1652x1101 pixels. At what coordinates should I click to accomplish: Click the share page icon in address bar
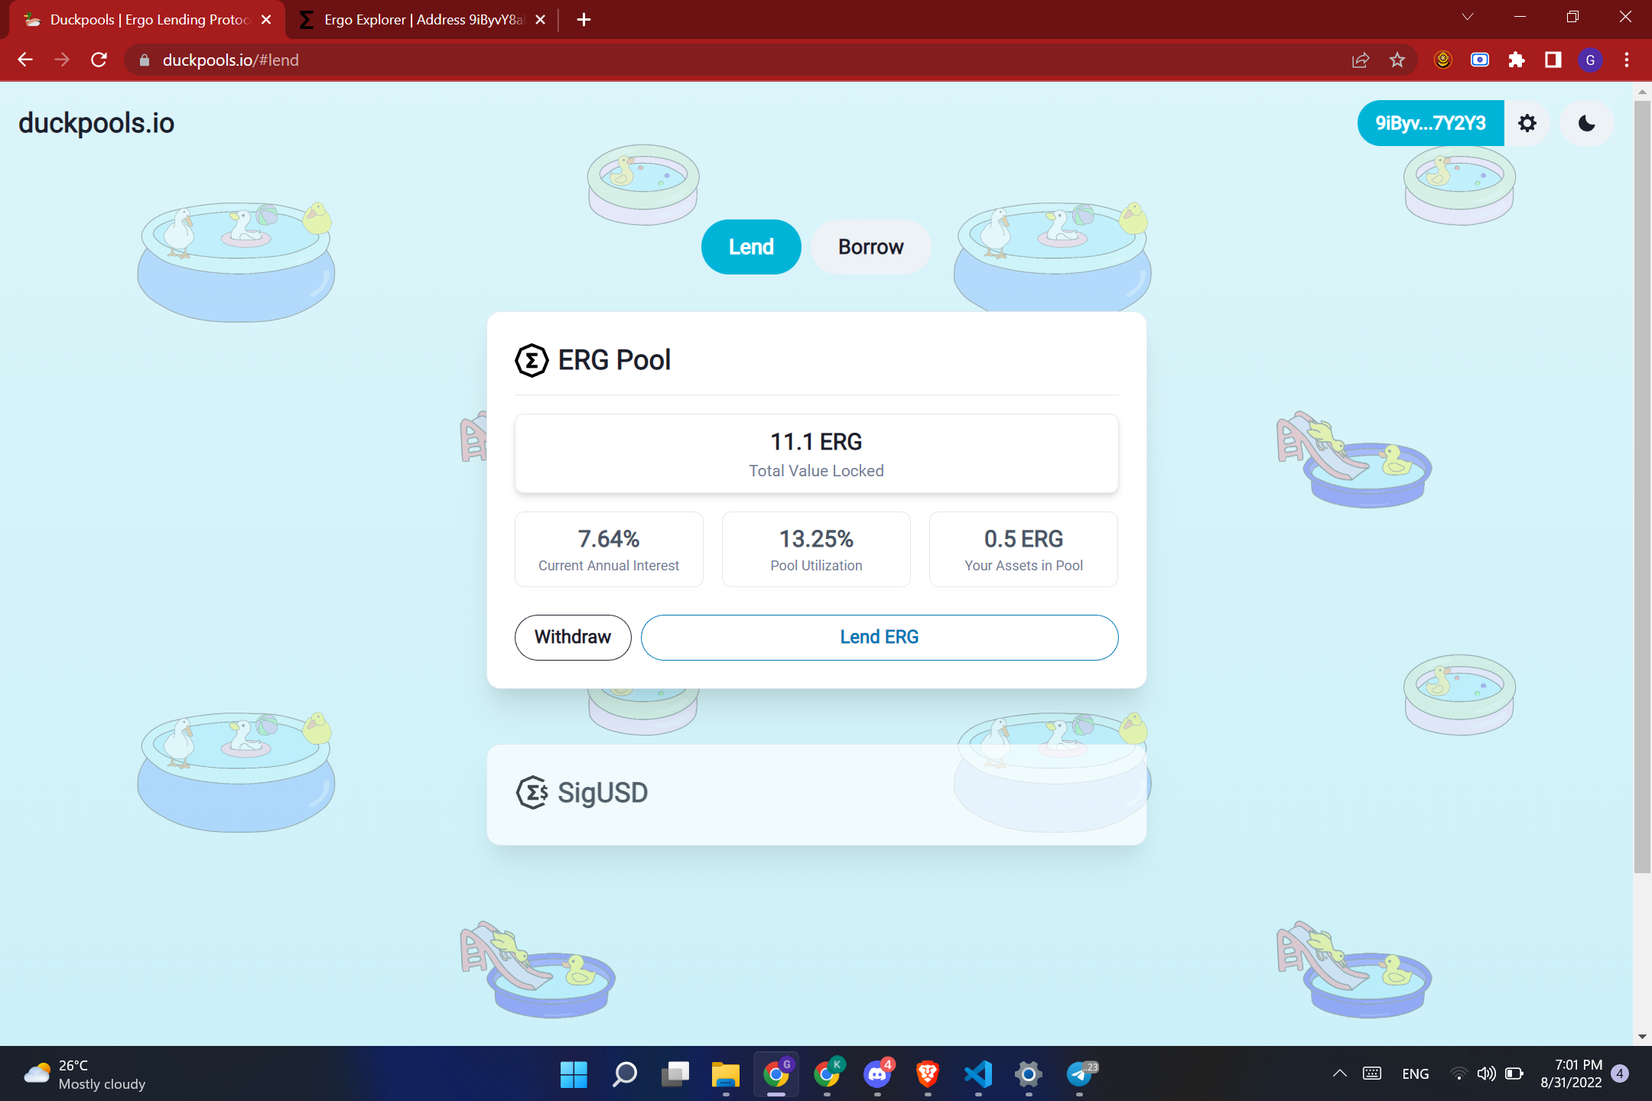tap(1361, 60)
